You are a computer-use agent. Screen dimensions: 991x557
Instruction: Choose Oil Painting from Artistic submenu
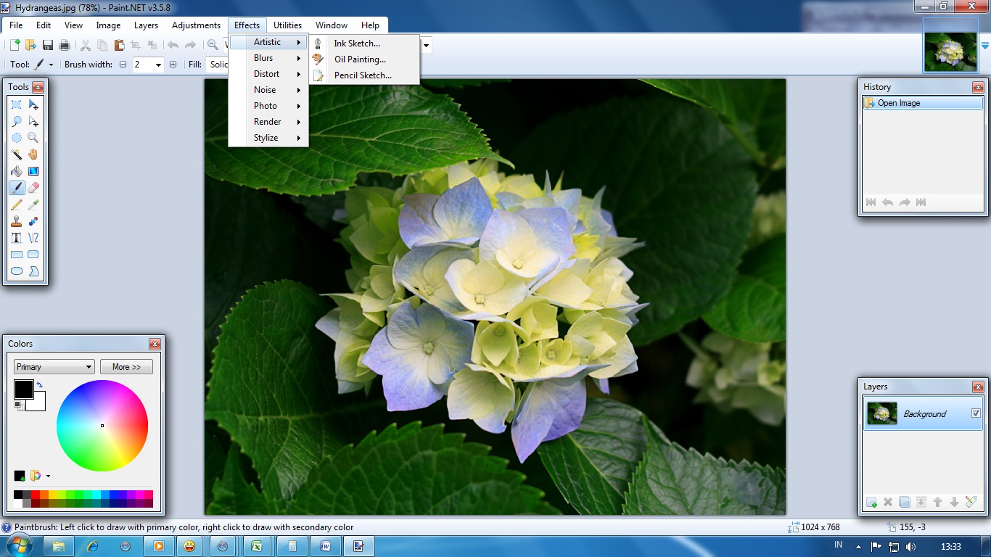pos(360,59)
